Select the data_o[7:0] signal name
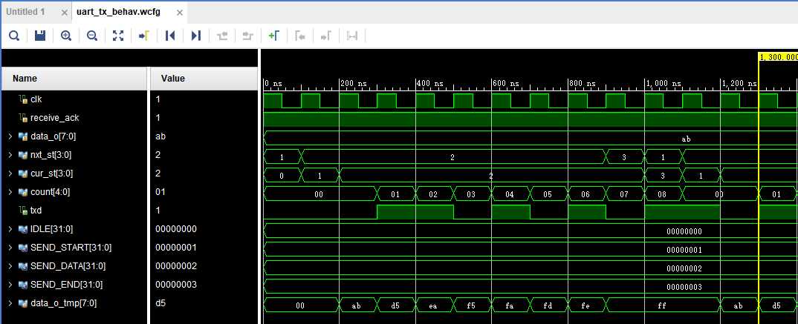 (x=53, y=136)
